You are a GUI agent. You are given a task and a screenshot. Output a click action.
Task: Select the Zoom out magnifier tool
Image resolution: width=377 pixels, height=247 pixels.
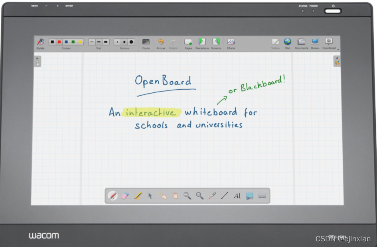pyautogui.click(x=200, y=196)
